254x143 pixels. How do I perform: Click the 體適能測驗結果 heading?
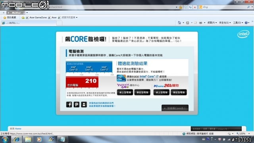(x=133, y=64)
